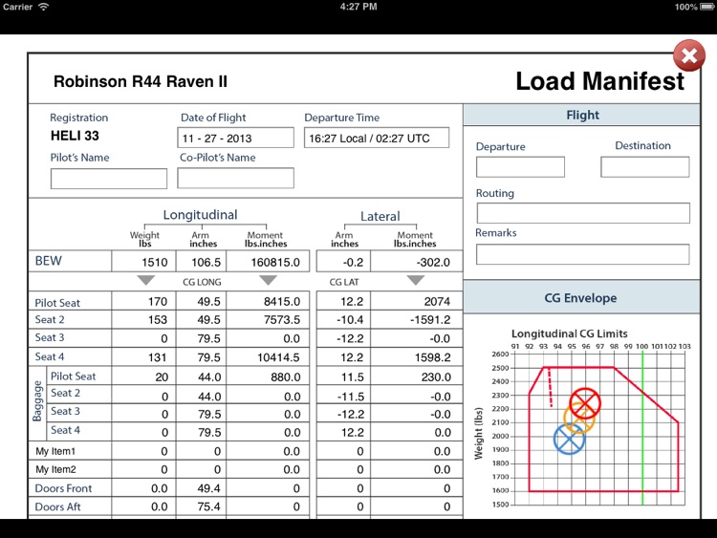The image size is (717, 538).
Task: Tap Seat 2 lateral moment -1591.2
Action: [x=417, y=319]
